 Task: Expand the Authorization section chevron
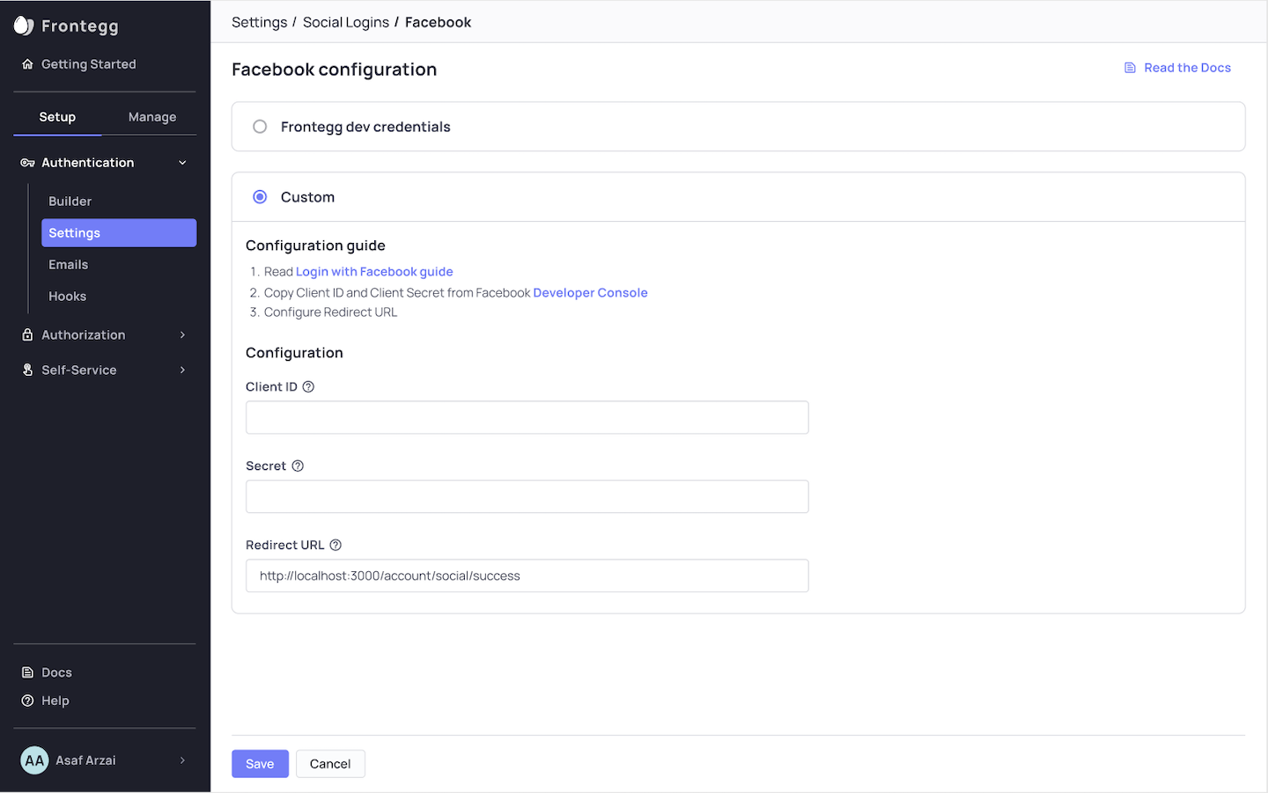point(182,334)
